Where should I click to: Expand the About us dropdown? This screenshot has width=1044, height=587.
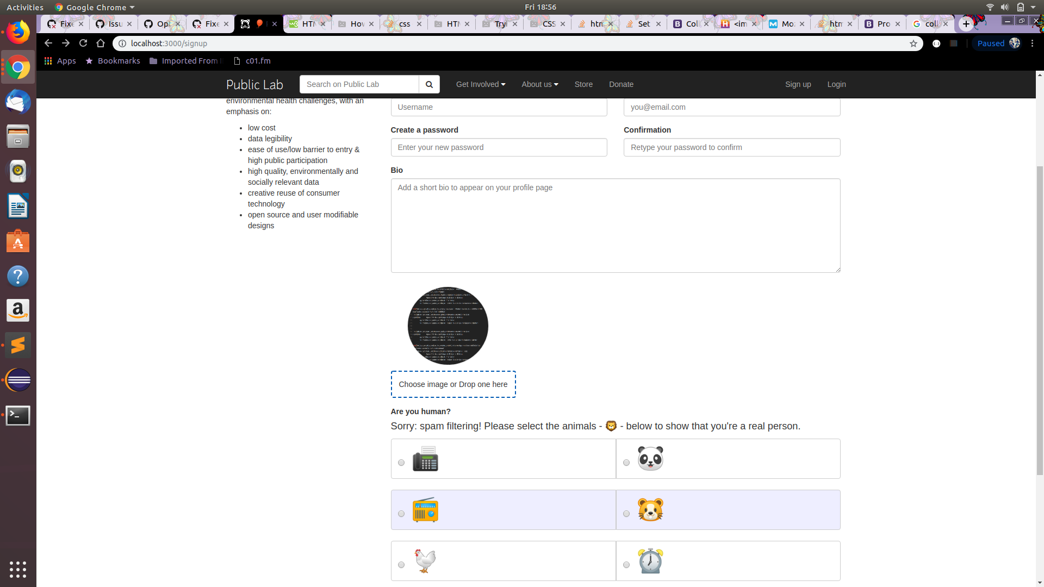(539, 84)
